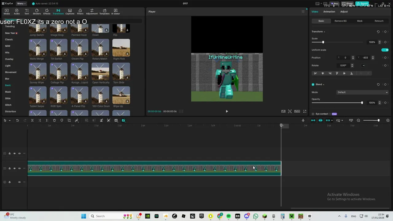Image resolution: width=393 pixels, height=221 pixels.
Task: Open the Effects panel
Action: pyautogui.click(x=47, y=12)
